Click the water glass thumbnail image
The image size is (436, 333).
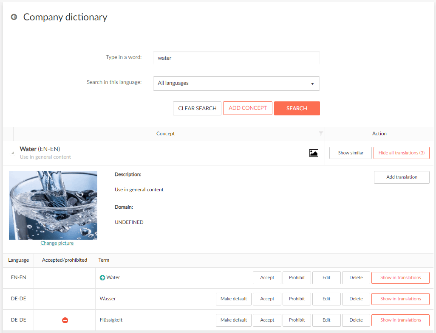pyautogui.click(x=53, y=205)
